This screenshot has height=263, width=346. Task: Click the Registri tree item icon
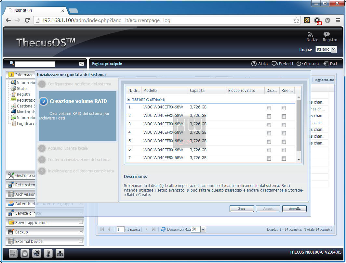[13, 94]
